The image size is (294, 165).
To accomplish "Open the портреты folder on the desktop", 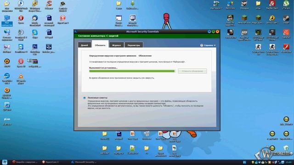I will 119,150.
